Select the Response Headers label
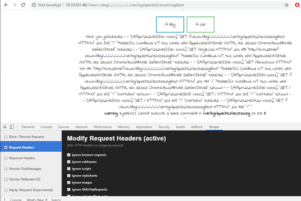Image resolution: width=301 pixels, height=201 pixels. coord(22,158)
